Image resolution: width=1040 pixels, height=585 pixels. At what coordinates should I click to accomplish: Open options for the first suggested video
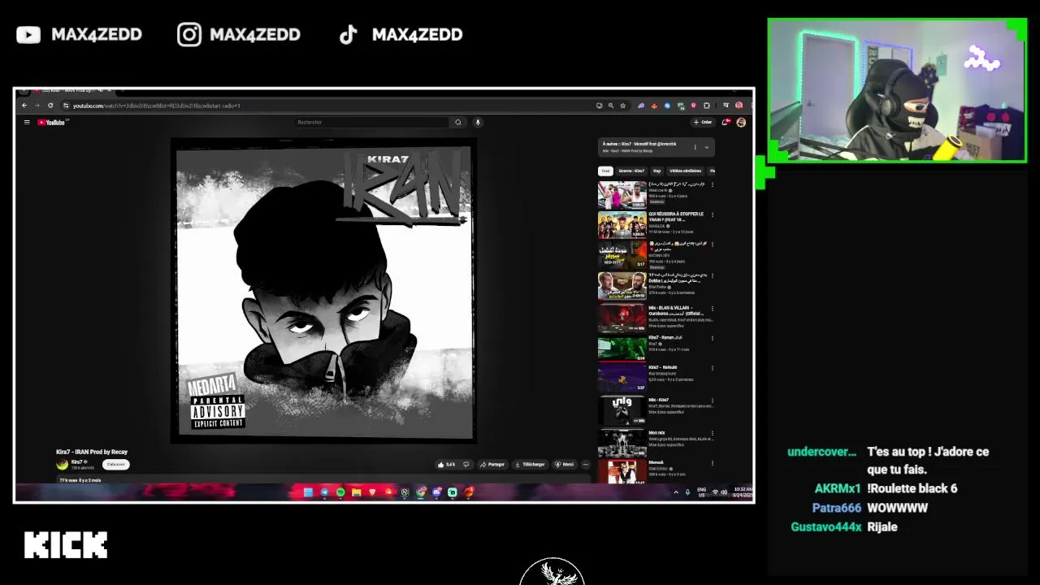(713, 185)
